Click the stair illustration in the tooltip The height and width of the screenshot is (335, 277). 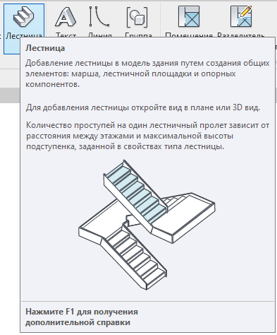(x=147, y=225)
